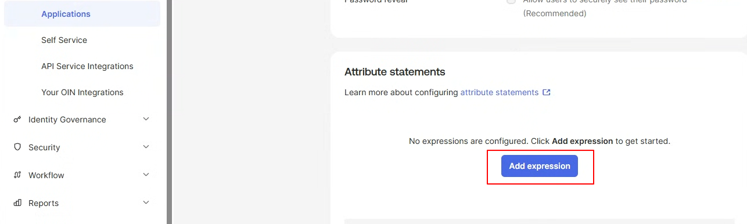Click the 'No expressions are configured' message
Image resolution: width=747 pixels, height=224 pixels.
pos(540,141)
